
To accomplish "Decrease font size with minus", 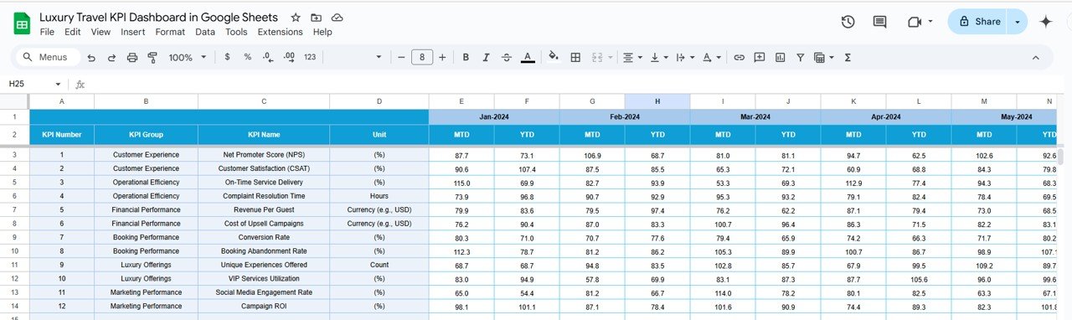I will tap(402, 57).
